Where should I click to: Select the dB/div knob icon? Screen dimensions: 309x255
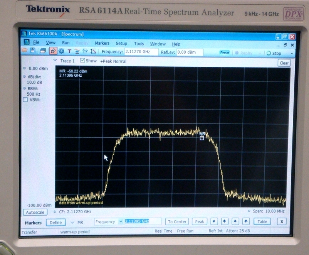(24, 76)
